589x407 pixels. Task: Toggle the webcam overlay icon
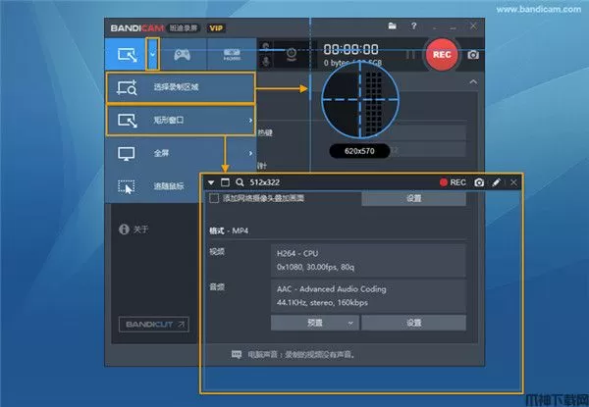[292, 54]
